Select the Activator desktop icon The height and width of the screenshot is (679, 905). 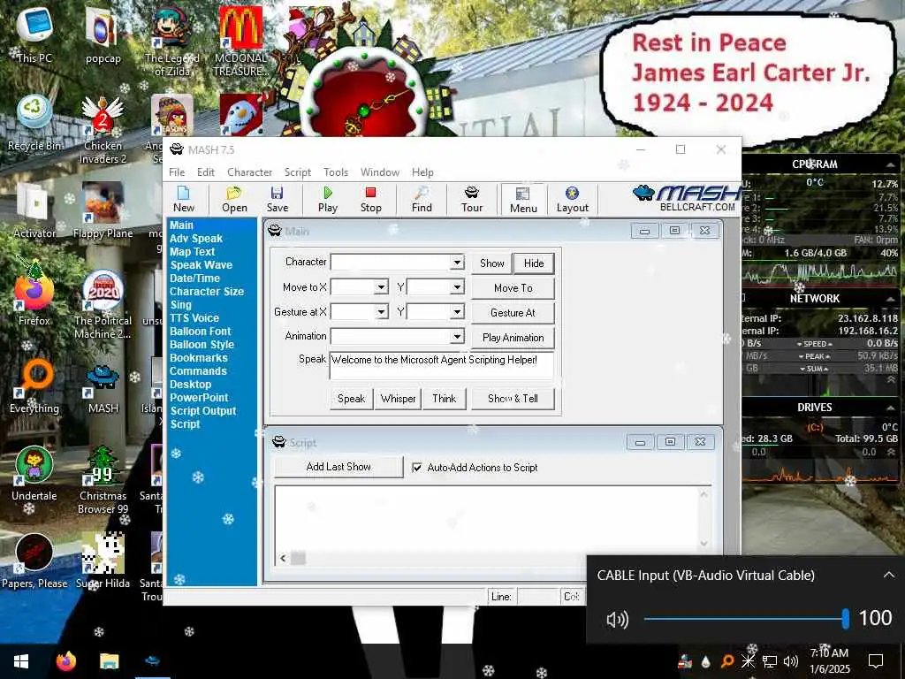point(34,210)
